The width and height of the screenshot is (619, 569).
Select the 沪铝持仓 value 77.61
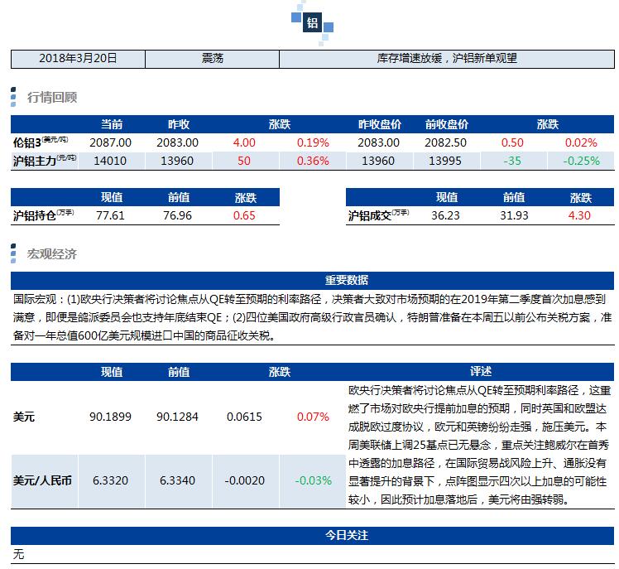[x=110, y=215]
